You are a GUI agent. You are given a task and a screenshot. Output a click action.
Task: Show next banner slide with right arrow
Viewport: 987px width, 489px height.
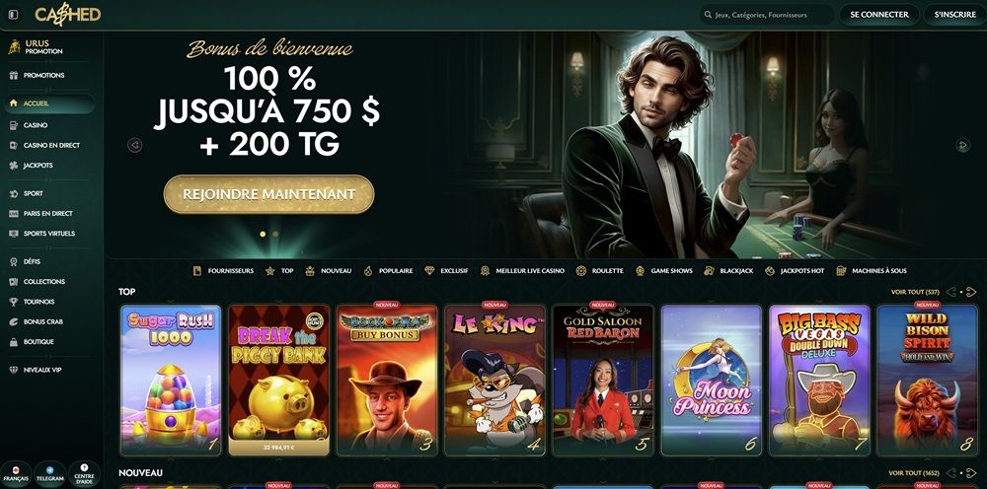coord(962,145)
